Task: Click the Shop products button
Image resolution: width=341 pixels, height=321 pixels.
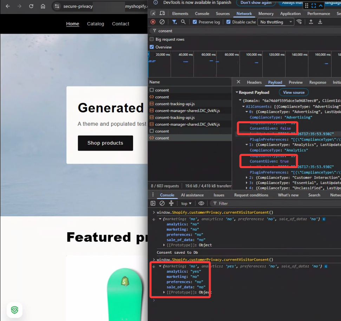Action: pos(105,143)
